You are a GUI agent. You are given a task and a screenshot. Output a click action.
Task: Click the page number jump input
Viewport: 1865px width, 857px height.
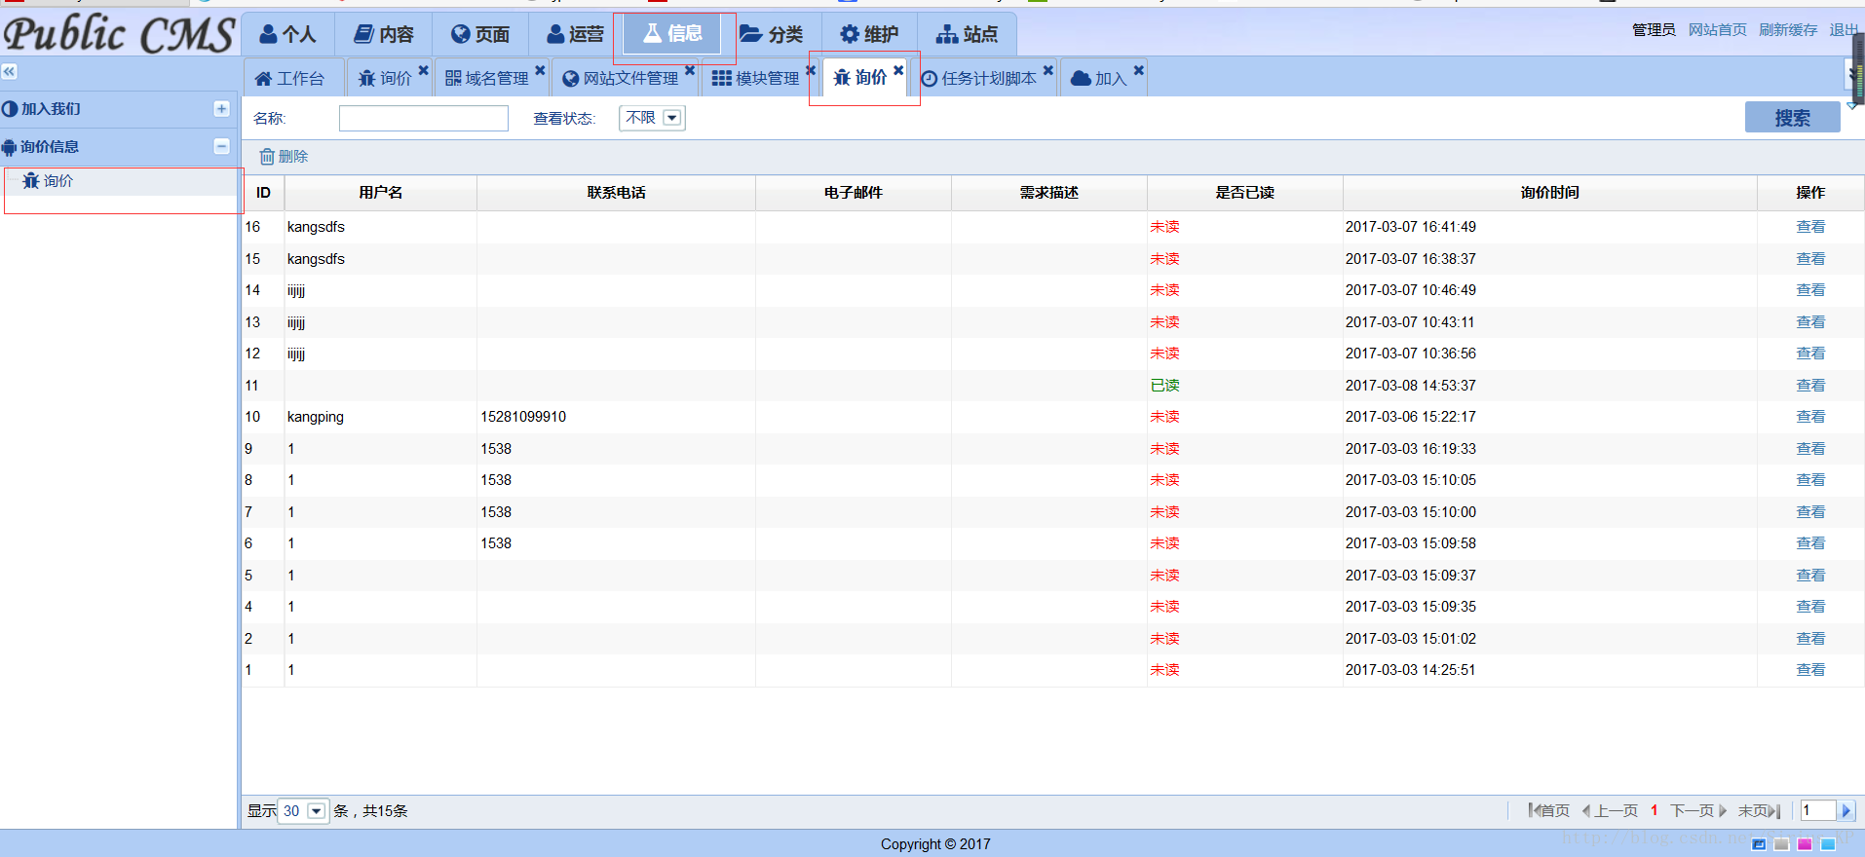[x=1818, y=810]
